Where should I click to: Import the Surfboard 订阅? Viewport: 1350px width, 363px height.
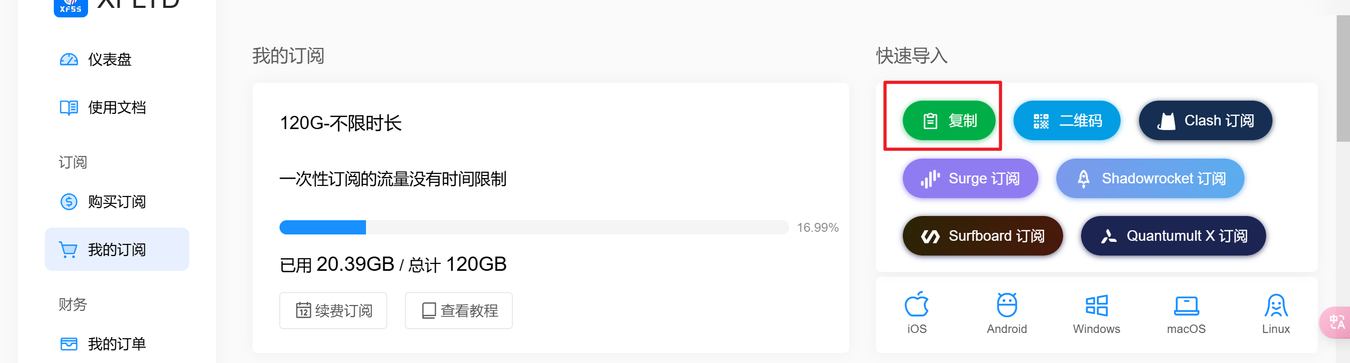[x=982, y=236]
